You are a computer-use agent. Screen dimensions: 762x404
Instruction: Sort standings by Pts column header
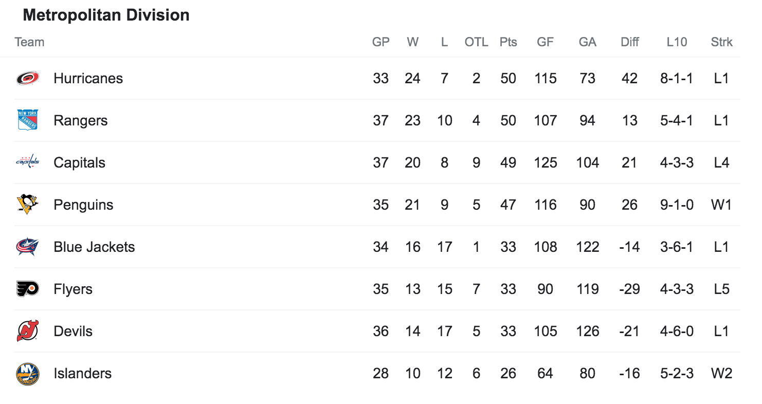508,42
